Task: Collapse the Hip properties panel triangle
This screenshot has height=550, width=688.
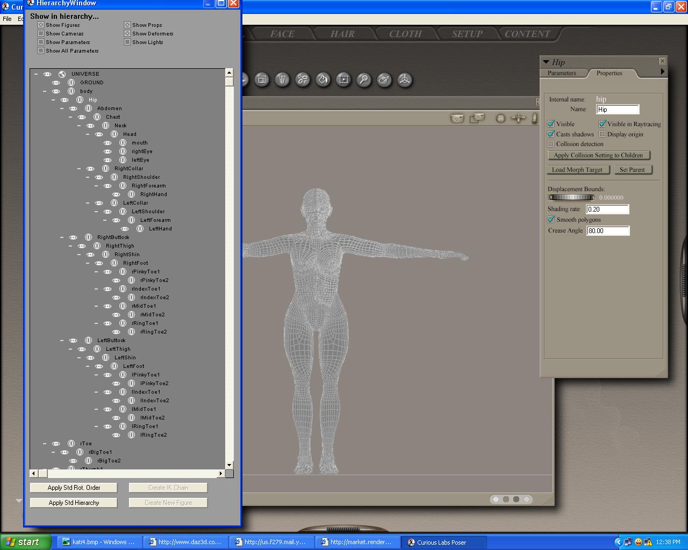Action: pyautogui.click(x=546, y=62)
